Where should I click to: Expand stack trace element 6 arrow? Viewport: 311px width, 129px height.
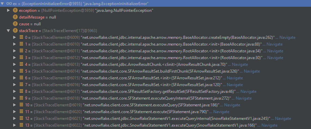coord(14,78)
